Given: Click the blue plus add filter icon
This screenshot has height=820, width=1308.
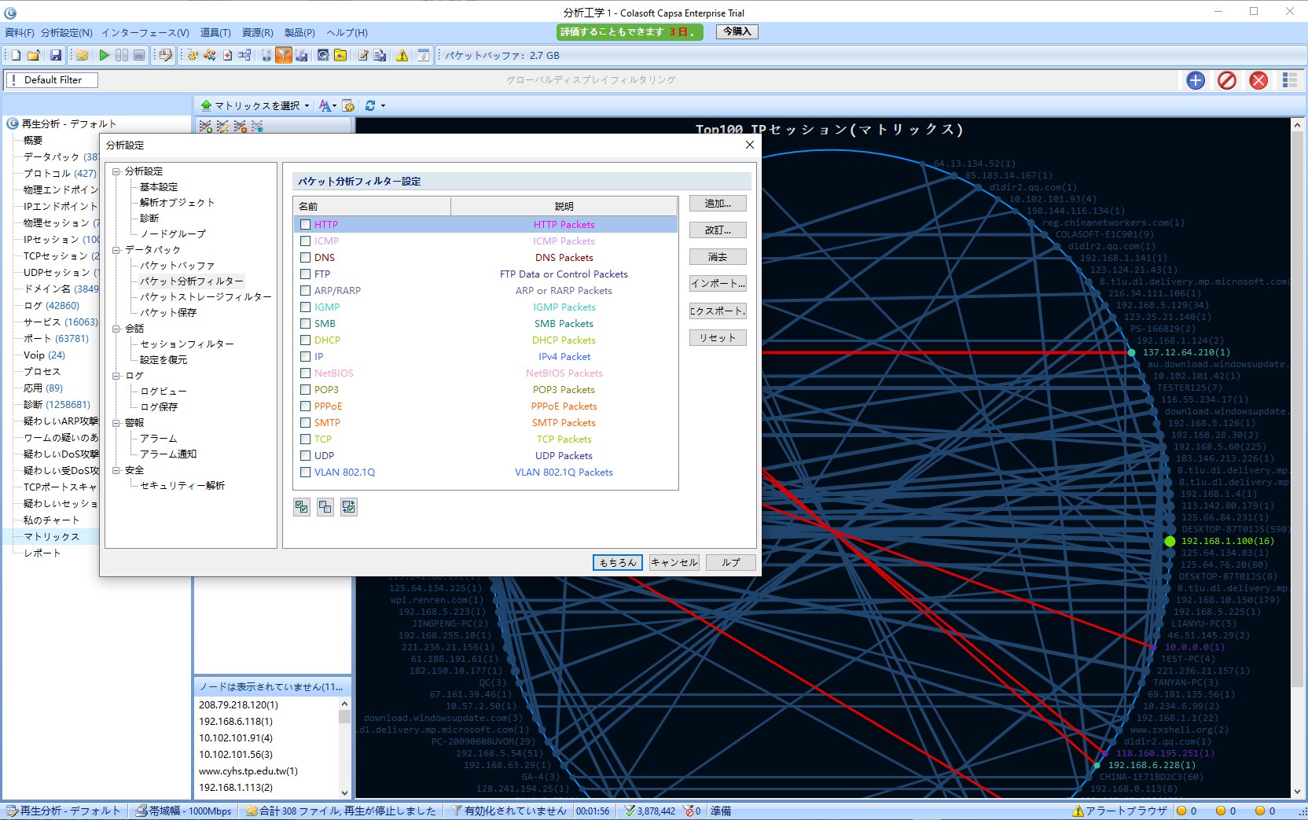Looking at the screenshot, I should point(1196,80).
